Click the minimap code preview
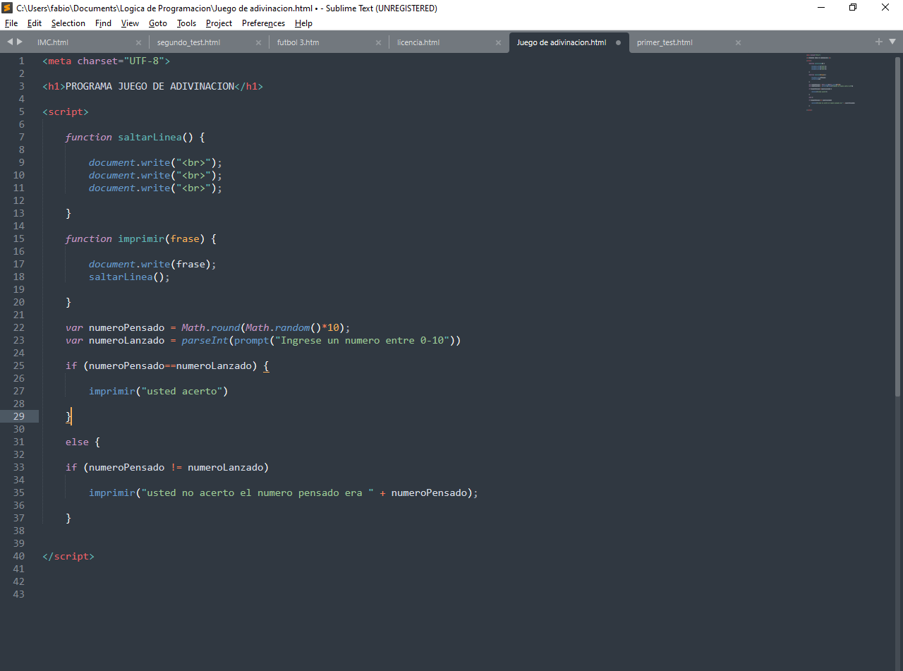Screen dimensions: 903x671 click(x=831, y=82)
